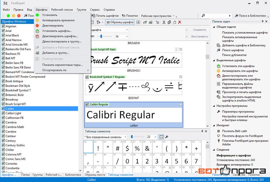The height and width of the screenshot is (182, 270).
Task: Toggle the checkbox on Brush Script MT Italic sample
Action: (x=181, y=50)
